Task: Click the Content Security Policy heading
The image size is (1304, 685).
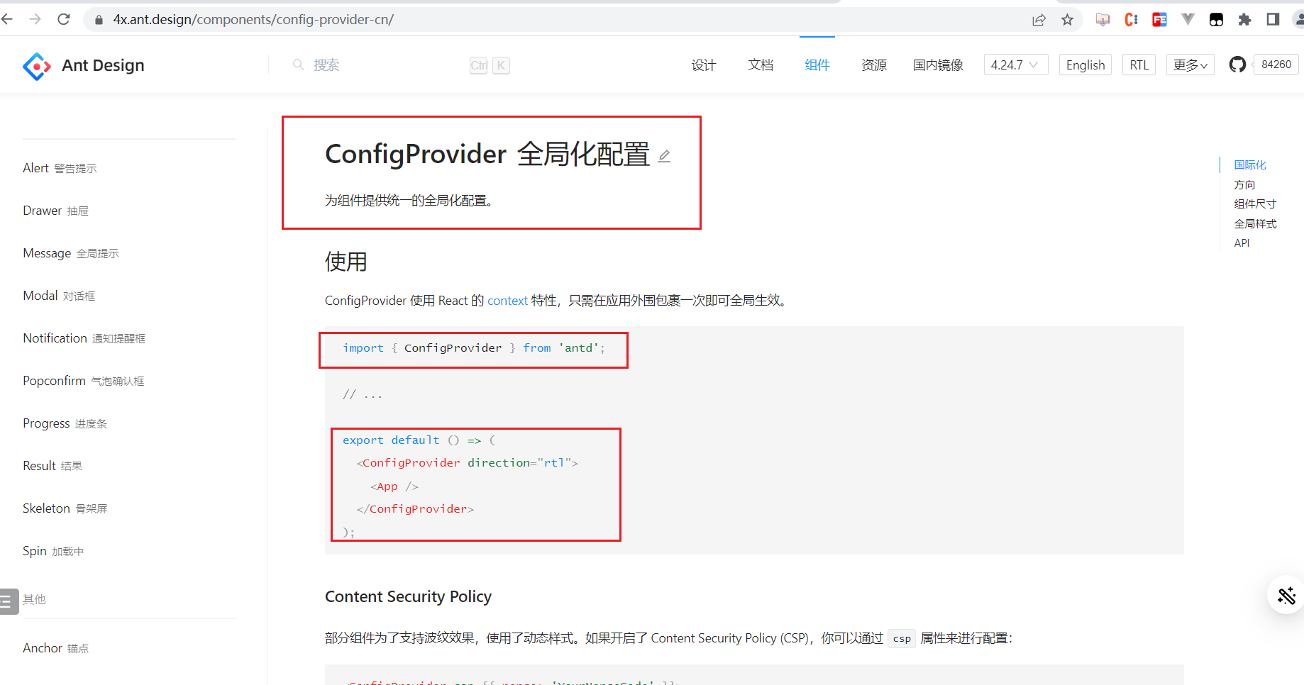Action: pyautogui.click(x=408, y=597)
